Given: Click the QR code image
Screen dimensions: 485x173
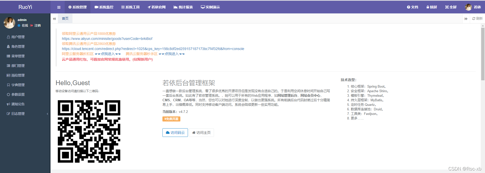Looking at the screenshot, I should pos(89,131).
